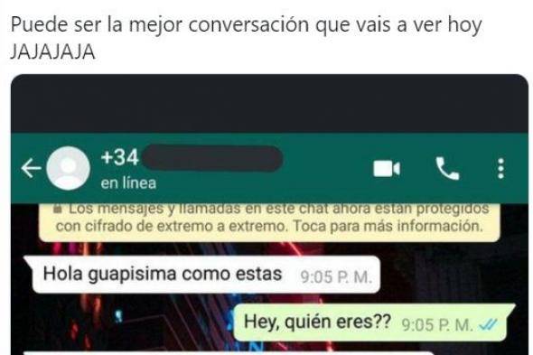Click the lock icon in encryption notice
533x355 pixels.
[x=58, y=209]
